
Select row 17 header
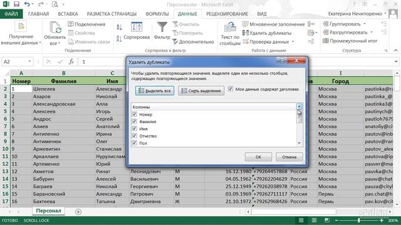pyautogui.click(x=5, y=201)
